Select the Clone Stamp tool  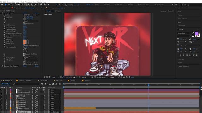click(38, 5)
